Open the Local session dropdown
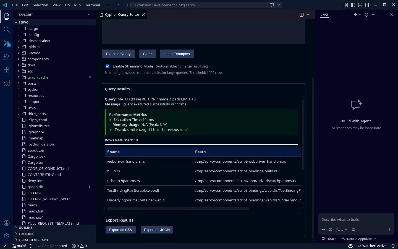Viewport: 398px width, 249px height. pyautogui.click(x=329, y=239)
